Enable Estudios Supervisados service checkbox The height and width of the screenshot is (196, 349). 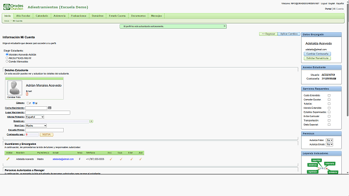point(329,112)
